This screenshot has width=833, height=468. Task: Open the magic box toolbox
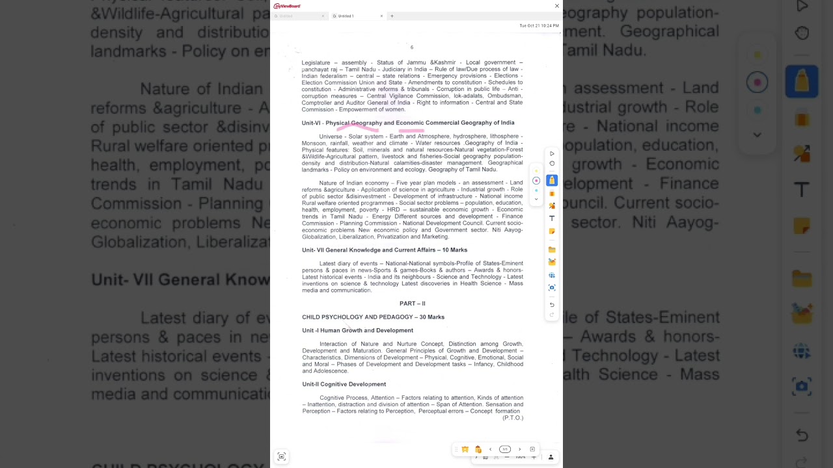point(552,262)
